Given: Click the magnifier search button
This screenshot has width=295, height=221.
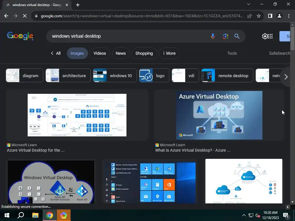Looking at the screenshot, I should pyautogui.click(x=237, y=36).
